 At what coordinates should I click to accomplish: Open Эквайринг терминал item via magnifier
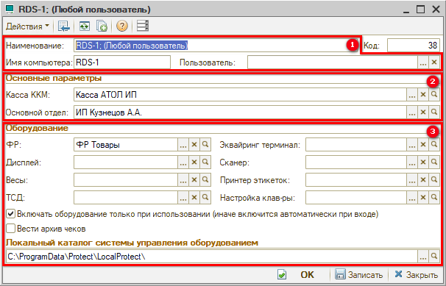click(434, 145)
